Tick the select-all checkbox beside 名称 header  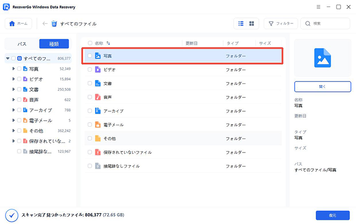click(x=90, y=43)
